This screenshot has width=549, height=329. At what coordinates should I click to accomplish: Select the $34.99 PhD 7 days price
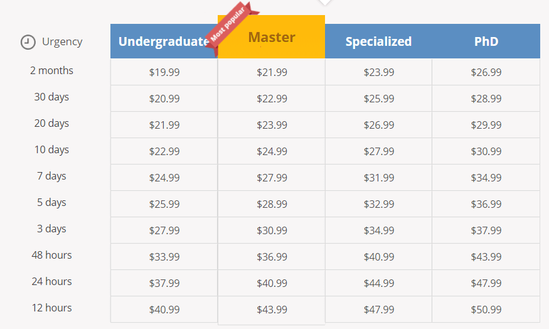click(486, 178)
